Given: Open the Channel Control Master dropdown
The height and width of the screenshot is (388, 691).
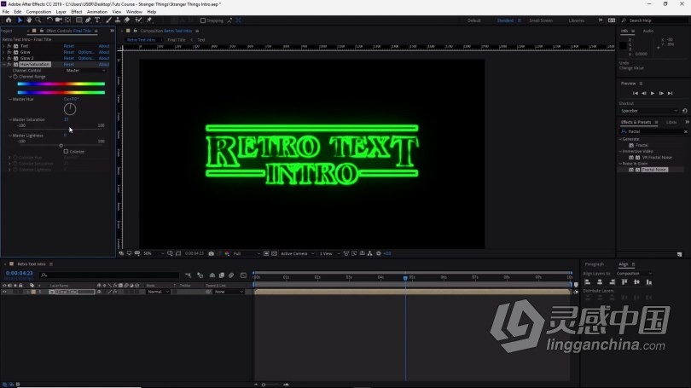Looking at the screenshot, I should [85, 71].
